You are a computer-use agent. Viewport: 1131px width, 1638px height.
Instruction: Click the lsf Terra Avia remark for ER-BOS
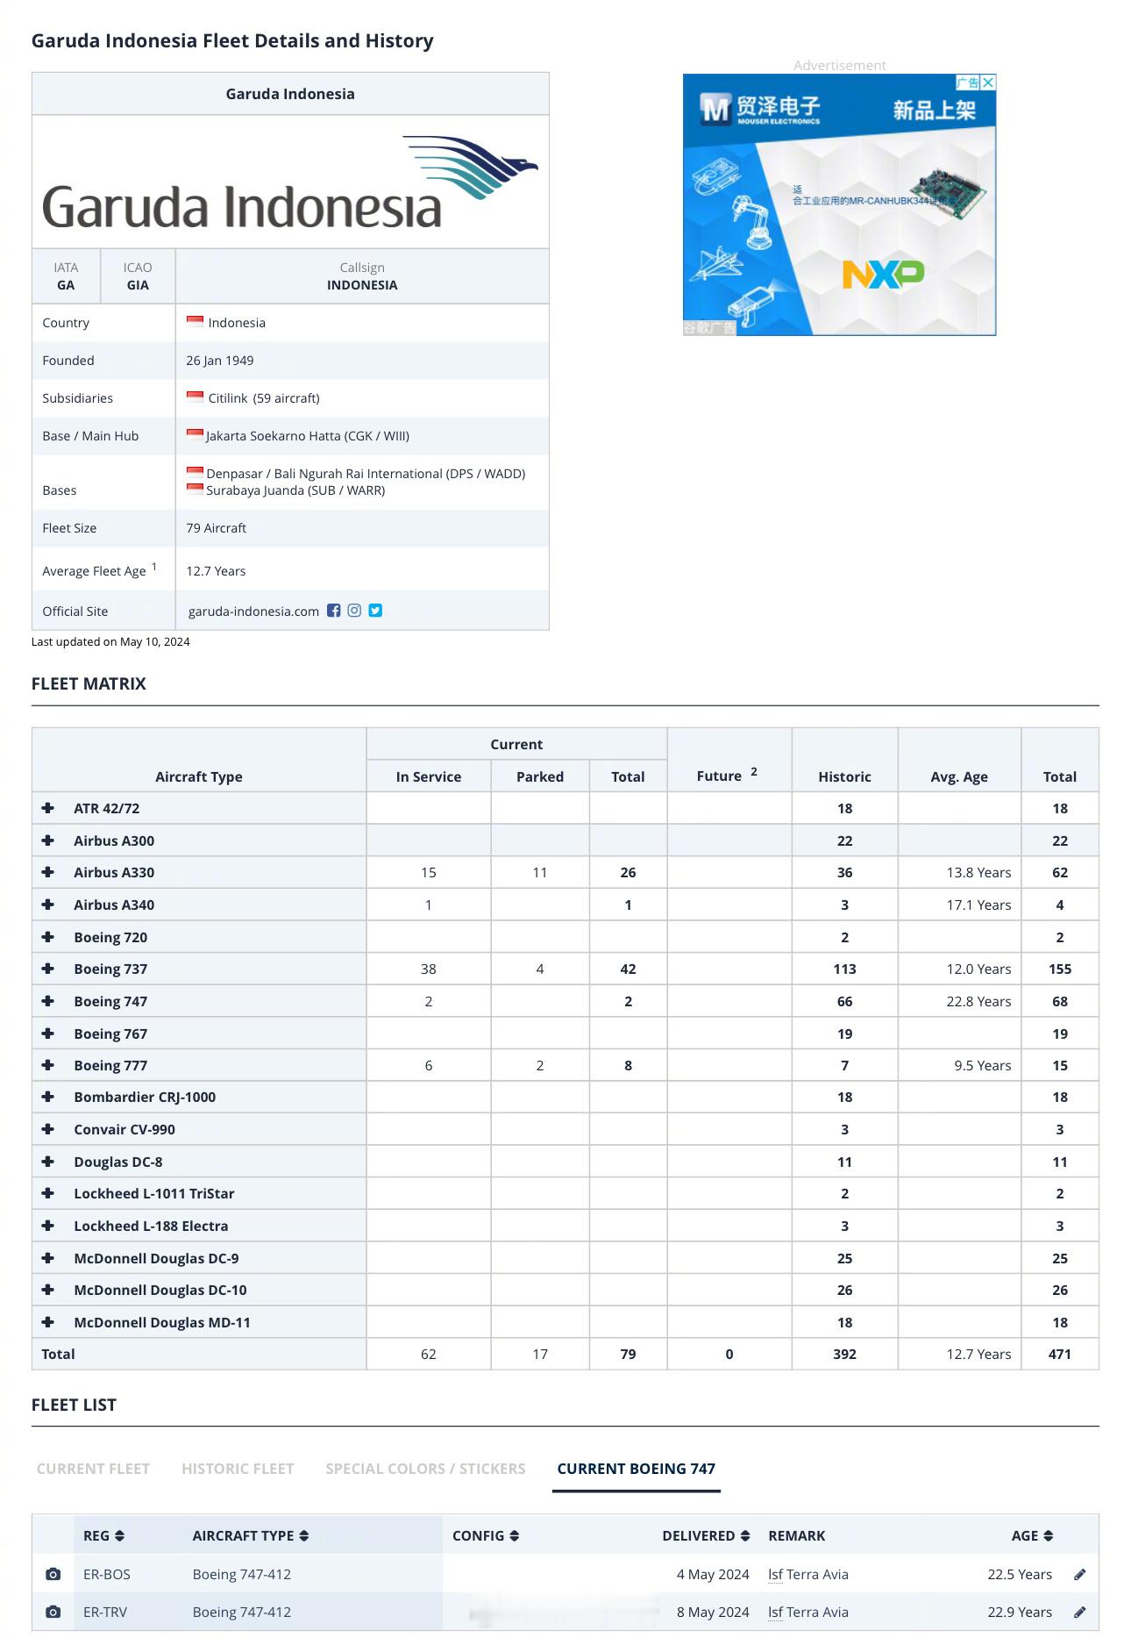click(x=808, y=1574)
